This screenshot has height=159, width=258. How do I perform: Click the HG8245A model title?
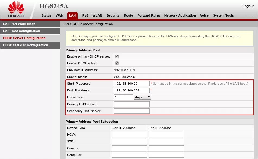tap(54, 6)
